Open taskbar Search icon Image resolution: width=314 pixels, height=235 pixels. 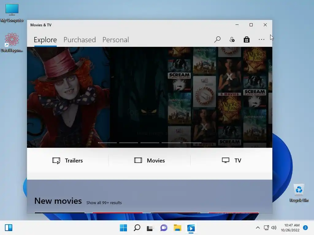click(x=137, y=228)
